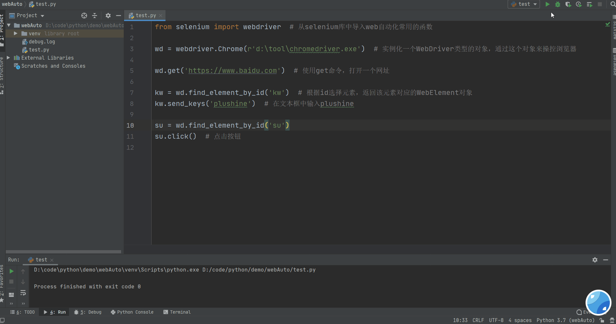Open Project panel settings gear icon
The width and height of the screenshot is (616, 324).
pos(108,15)
